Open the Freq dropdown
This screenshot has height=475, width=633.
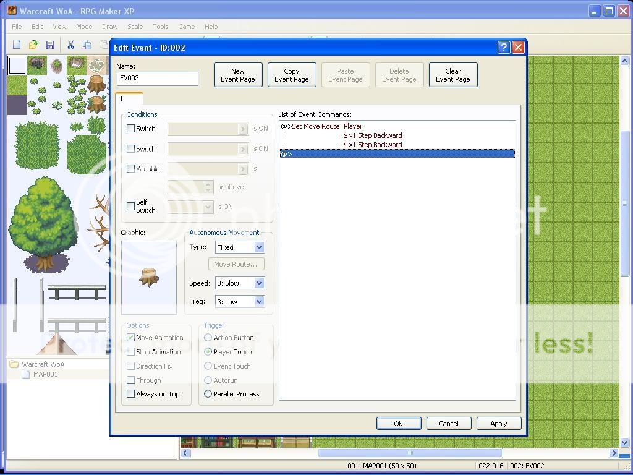coord(259,302)
